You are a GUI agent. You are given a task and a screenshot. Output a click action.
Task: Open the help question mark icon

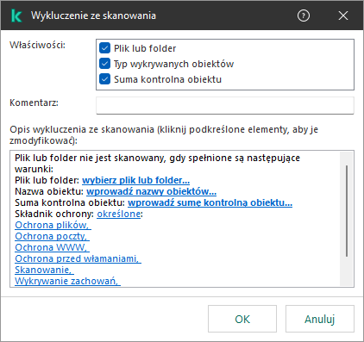[x=304, y=16]
